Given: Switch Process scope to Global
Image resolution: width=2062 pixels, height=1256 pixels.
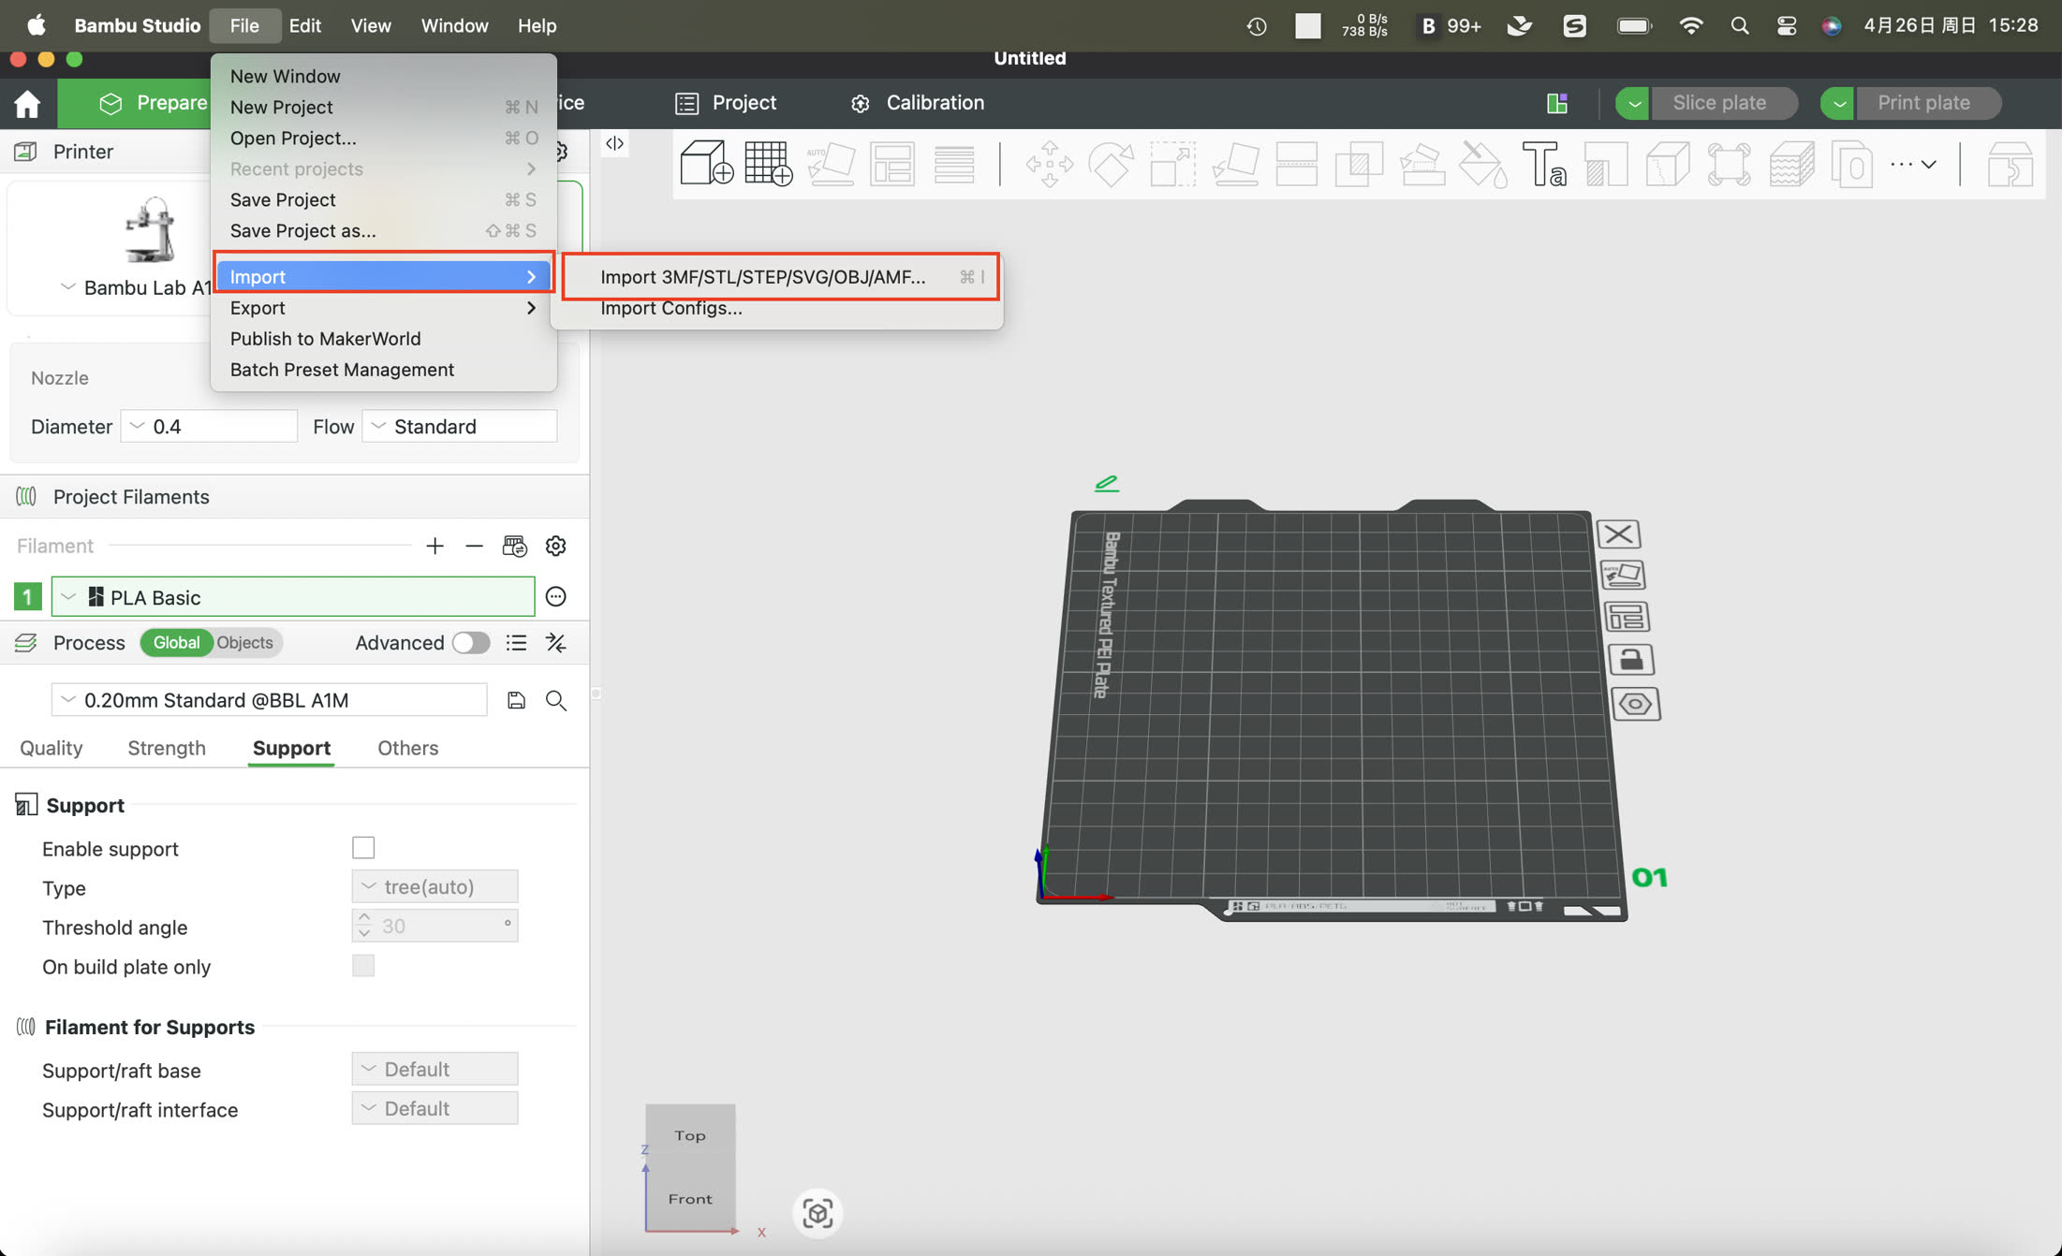Looking at the screenshot, I should (177, 643).
